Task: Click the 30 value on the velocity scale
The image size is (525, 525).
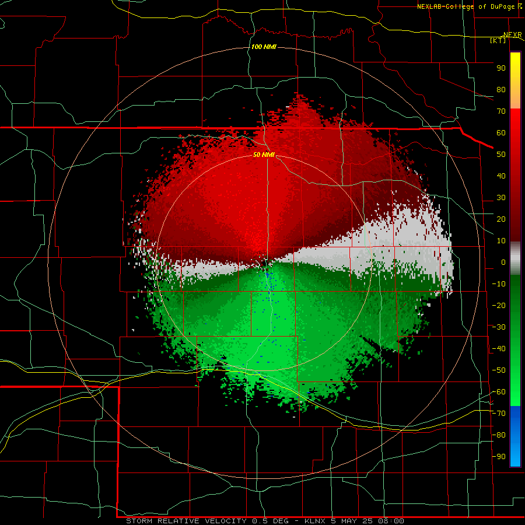Action: point(501,198)
